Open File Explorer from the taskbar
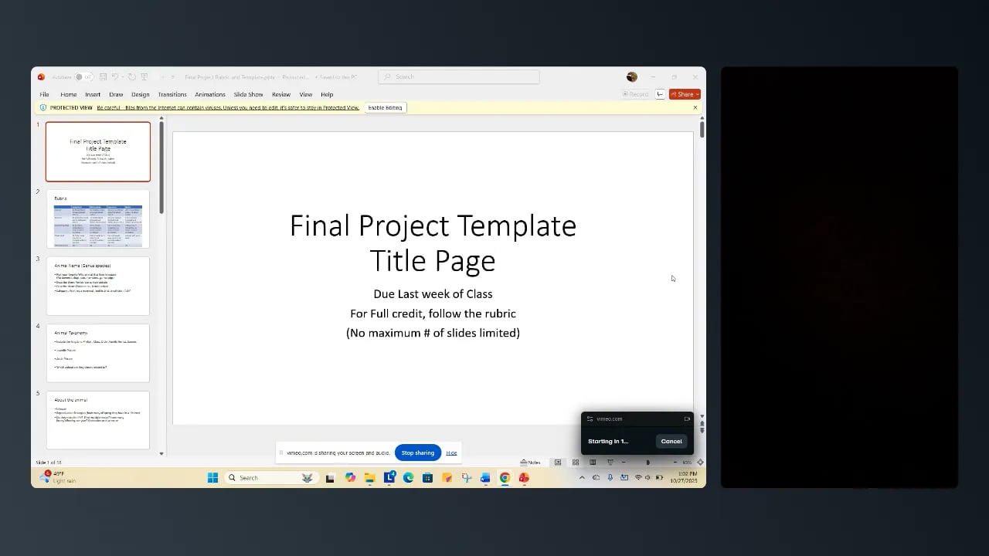 (370, 478)
